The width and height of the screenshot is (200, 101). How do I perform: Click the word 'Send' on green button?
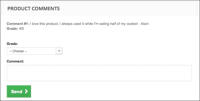[x=17, y=92]
